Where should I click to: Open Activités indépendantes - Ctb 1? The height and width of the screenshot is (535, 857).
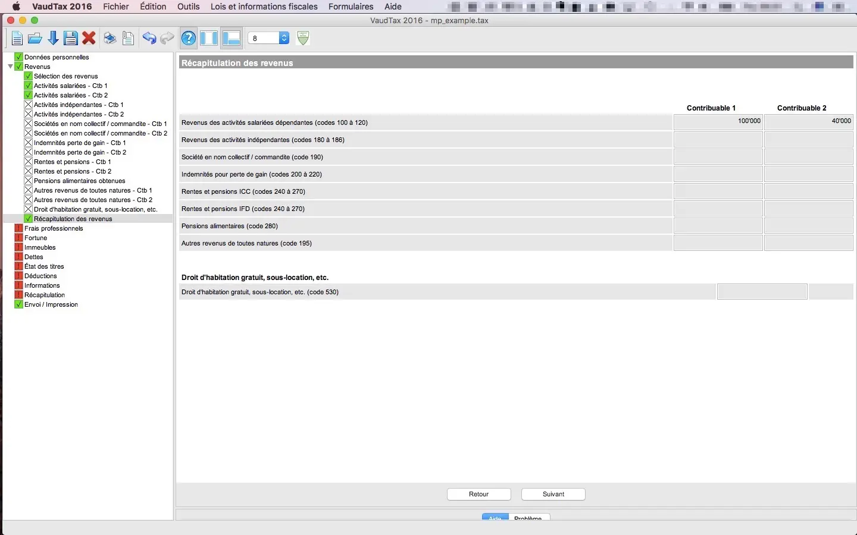click(79, 105)
